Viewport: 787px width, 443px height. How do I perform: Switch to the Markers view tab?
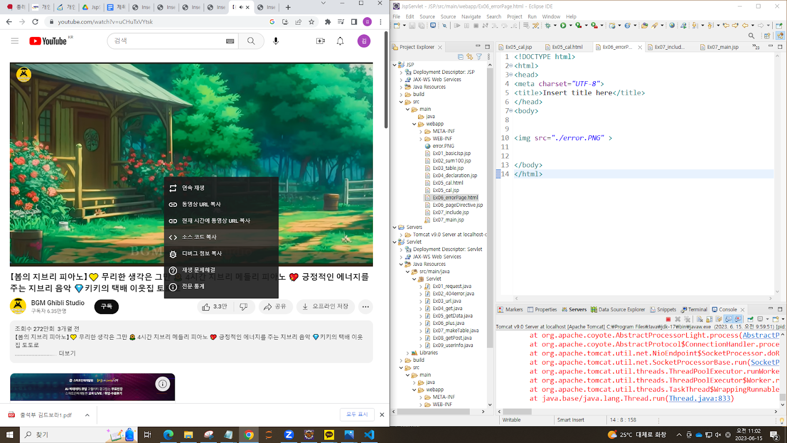tap(510, 310)
